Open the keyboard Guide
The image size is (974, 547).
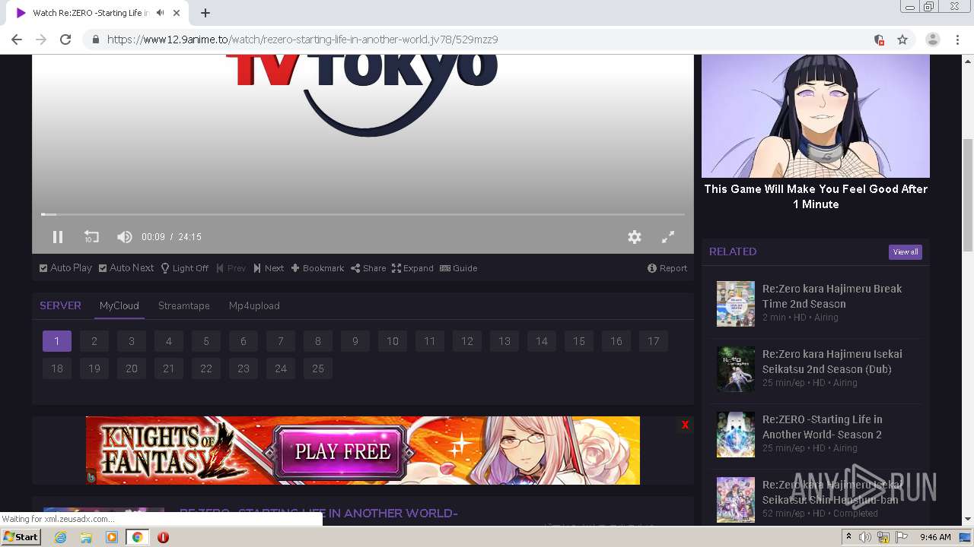[459, 268]
